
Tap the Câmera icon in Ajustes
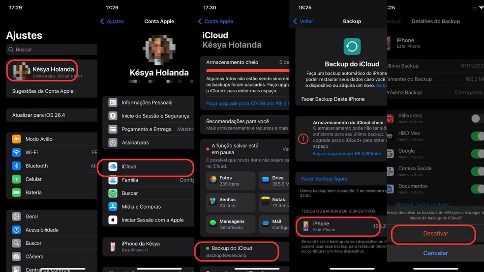click(16, 256)
